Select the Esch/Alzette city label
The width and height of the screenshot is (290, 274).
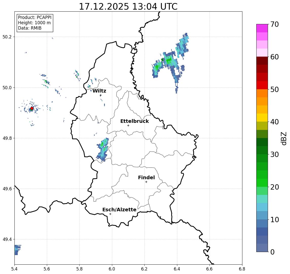click(119, 210)
